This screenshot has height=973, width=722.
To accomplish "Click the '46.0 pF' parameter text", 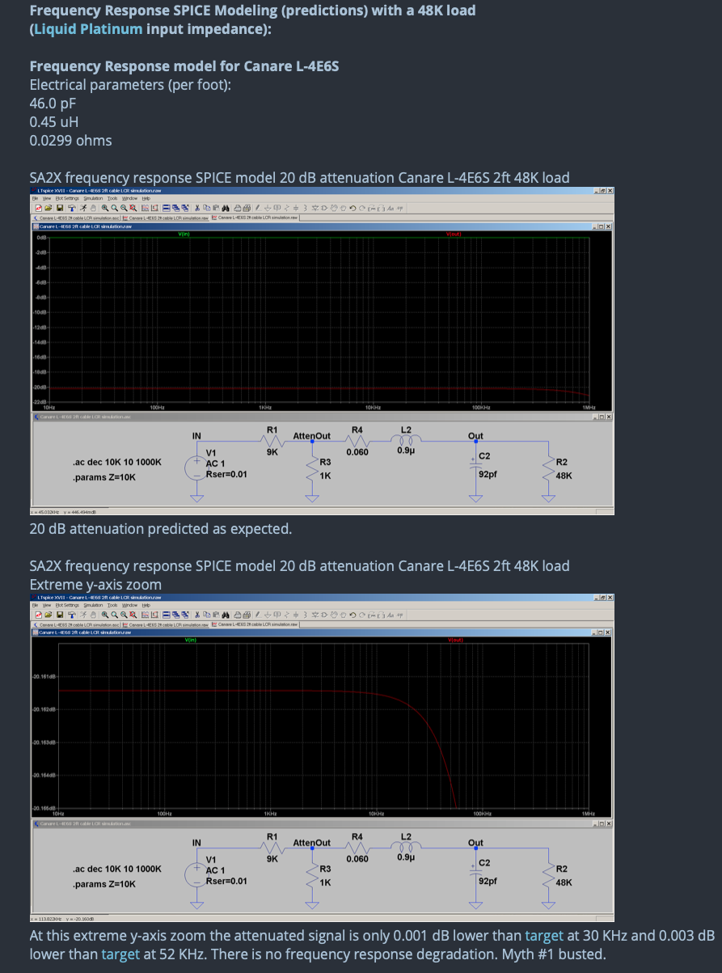I will [53, 104].
